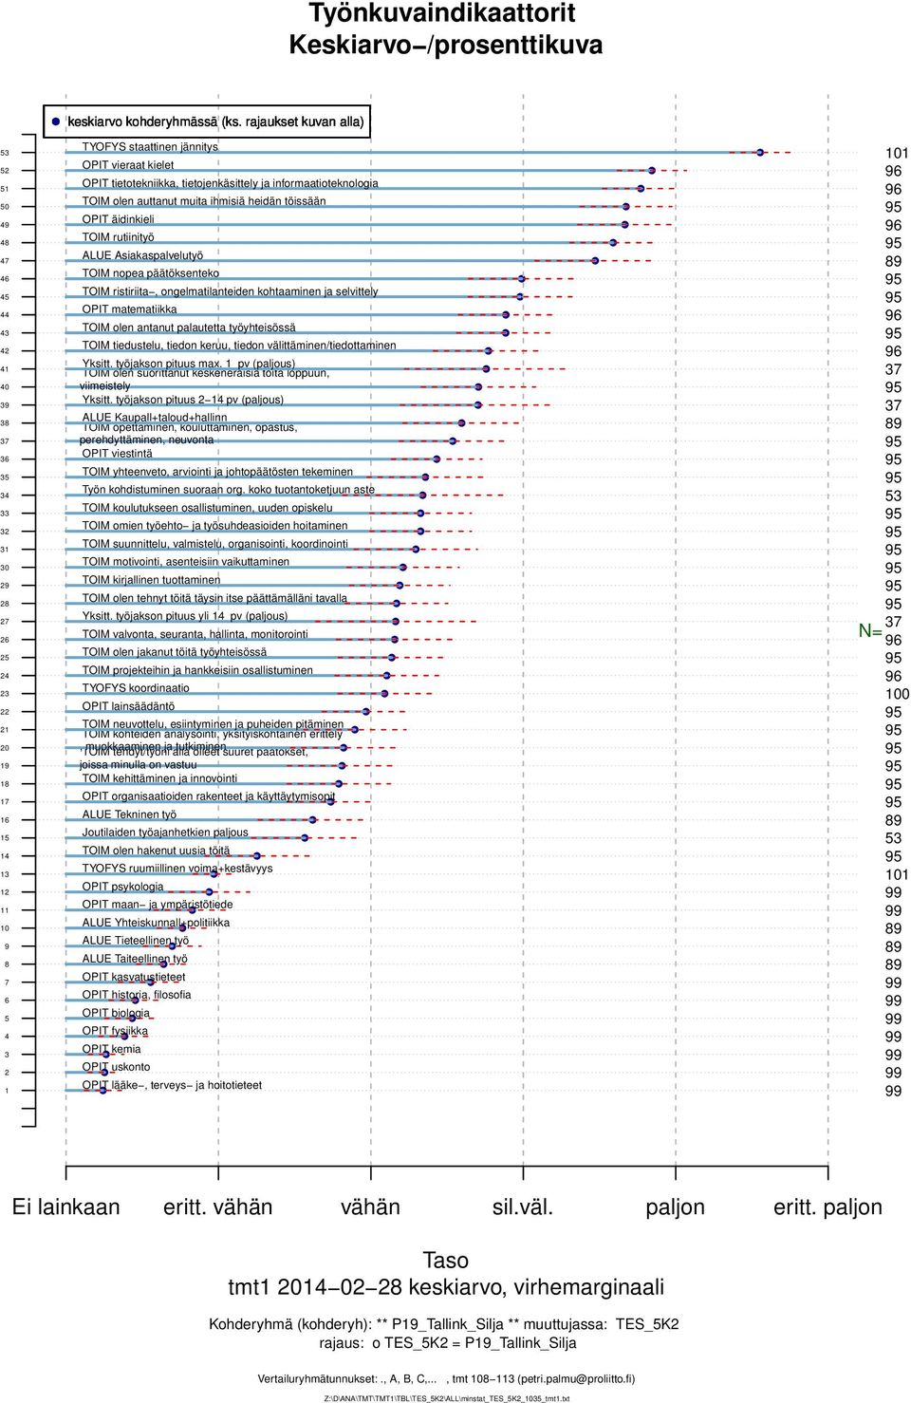Screen dimensions: 911x1403
Task: Select "Yksitt. työjakson pituus 2–14 pv (paljous)"
Action: coord(183,400)
